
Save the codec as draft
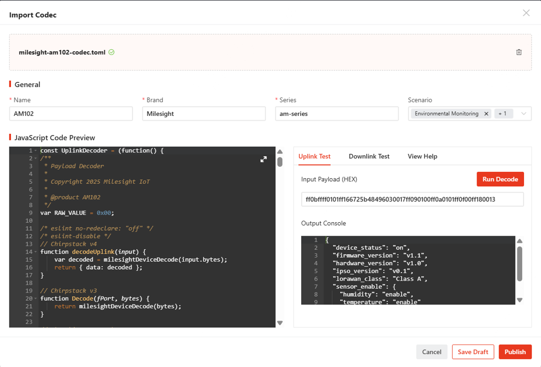tap(473, 352)
